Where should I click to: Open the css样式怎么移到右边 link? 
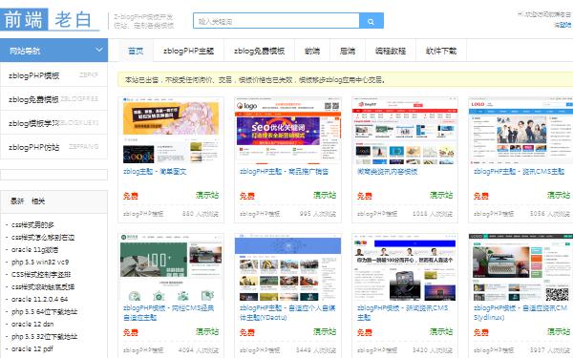(43, 238)
